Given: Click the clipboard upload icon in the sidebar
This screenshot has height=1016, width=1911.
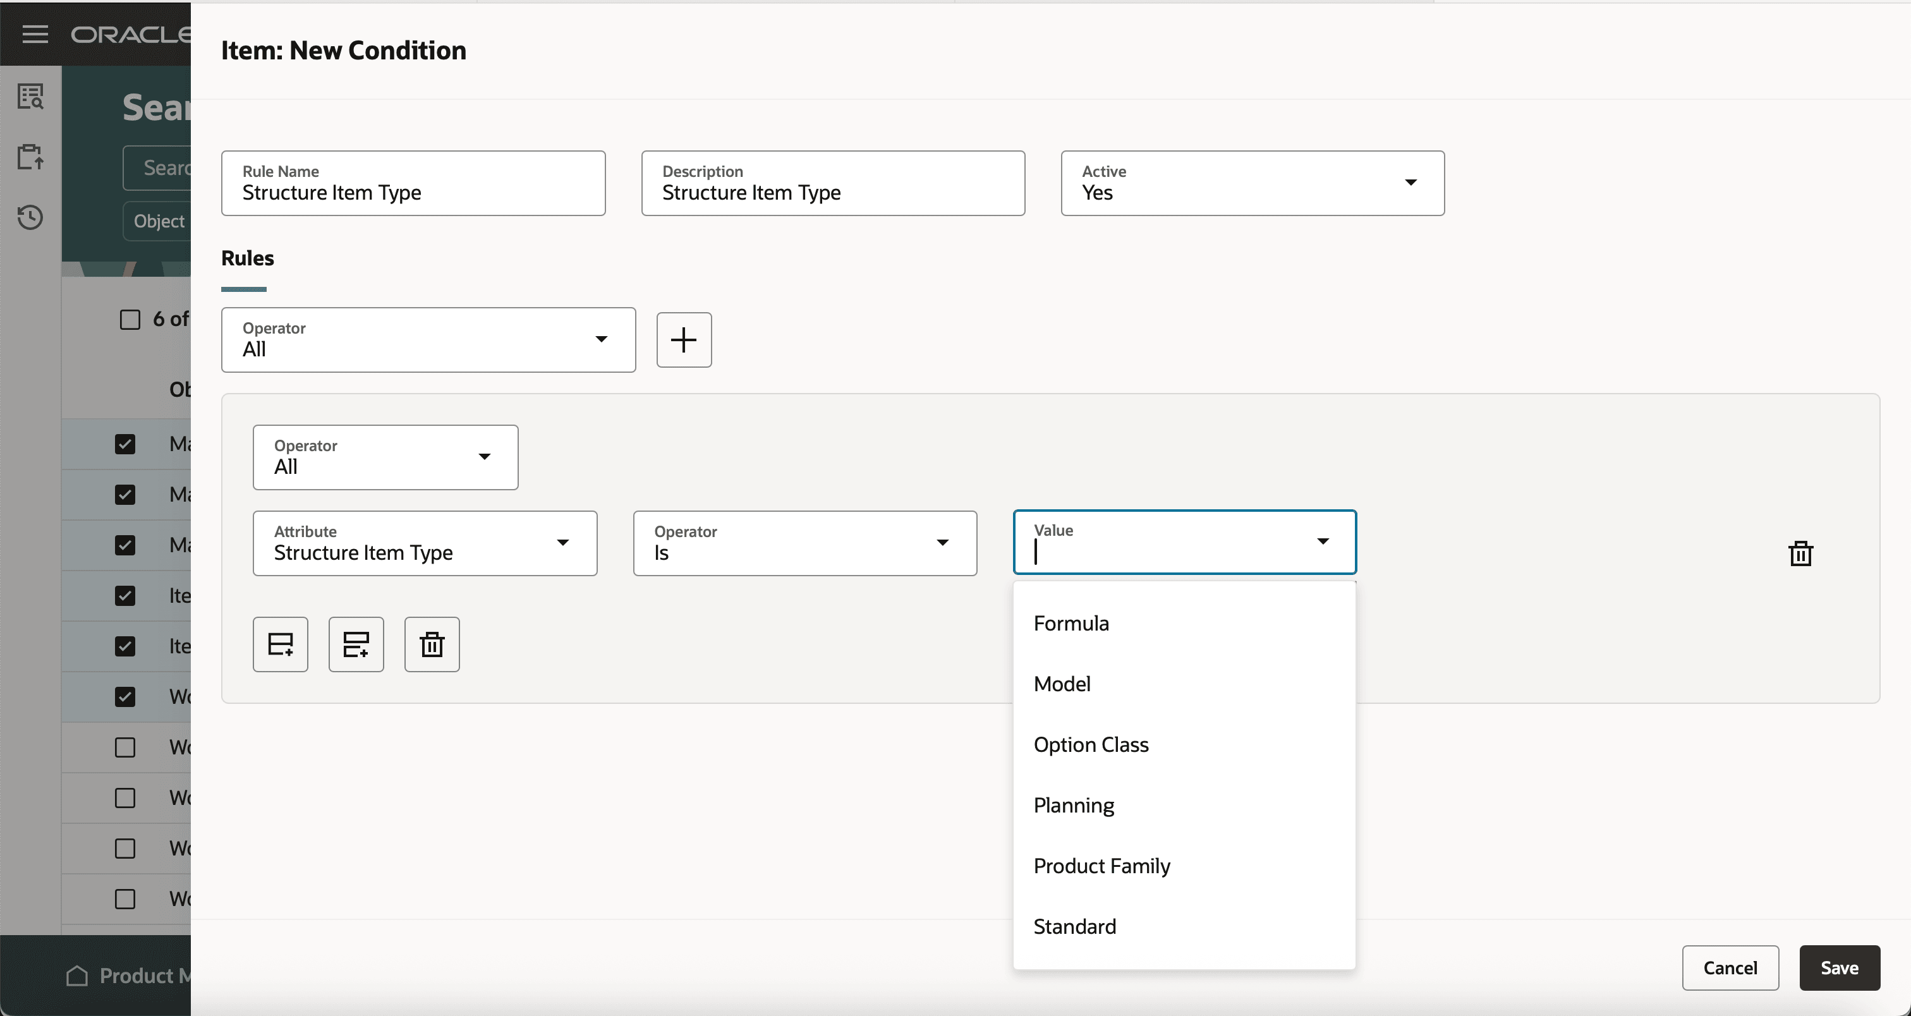Looking at the screenshot, I should [30, 157].
